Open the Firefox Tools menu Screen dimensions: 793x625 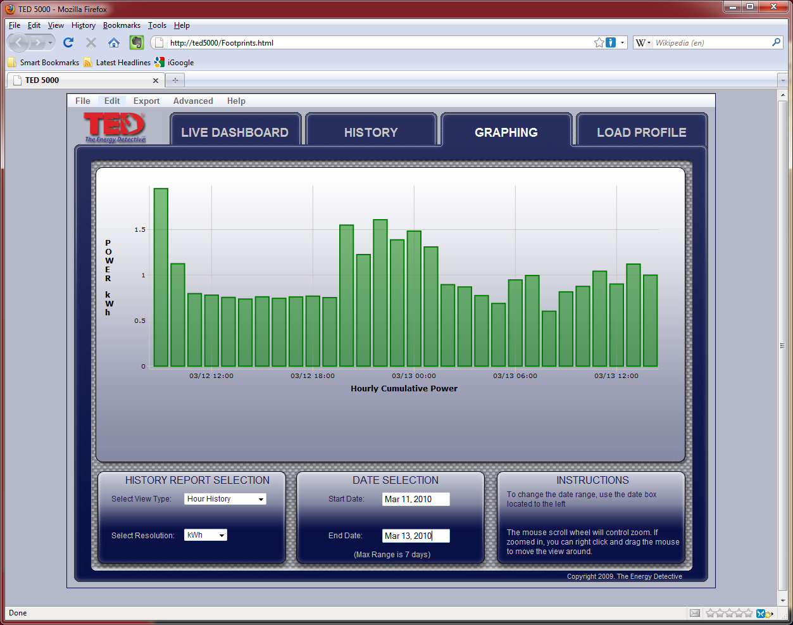coord(157,25)
